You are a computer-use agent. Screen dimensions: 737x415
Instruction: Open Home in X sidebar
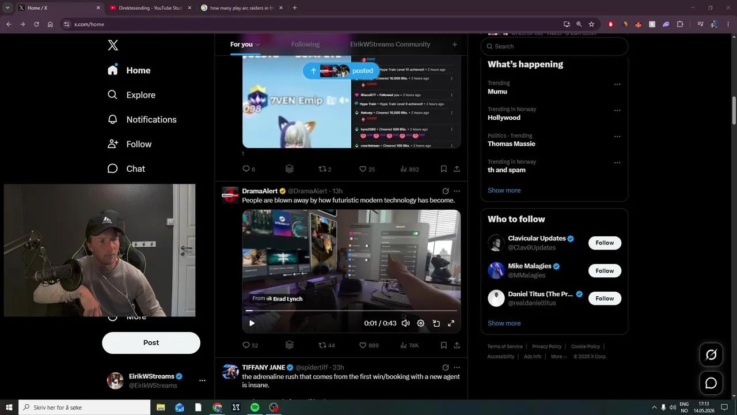point(130,70)
